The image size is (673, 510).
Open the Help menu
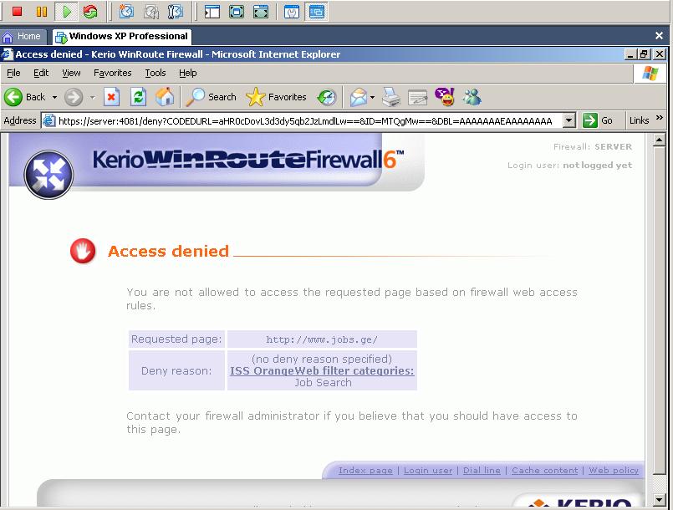pos(188,73)
